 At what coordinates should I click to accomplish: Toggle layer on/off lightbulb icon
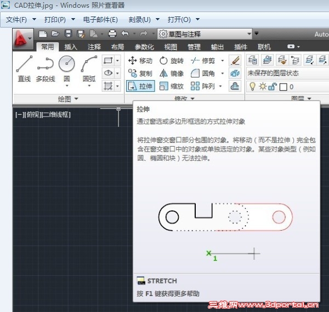pos(252,87)
